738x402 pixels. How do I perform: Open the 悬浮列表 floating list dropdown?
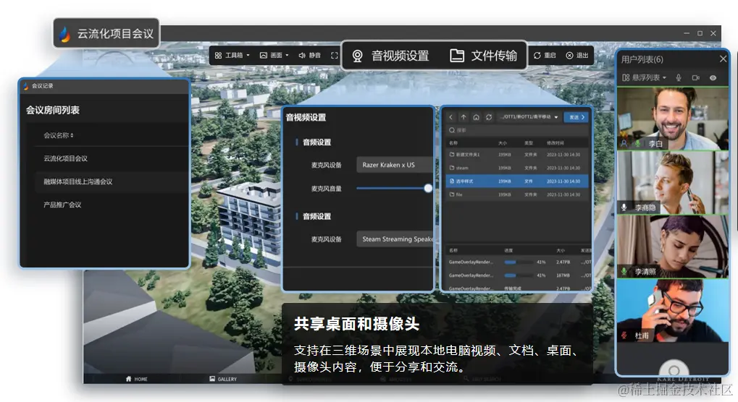(x=644, y=77)
